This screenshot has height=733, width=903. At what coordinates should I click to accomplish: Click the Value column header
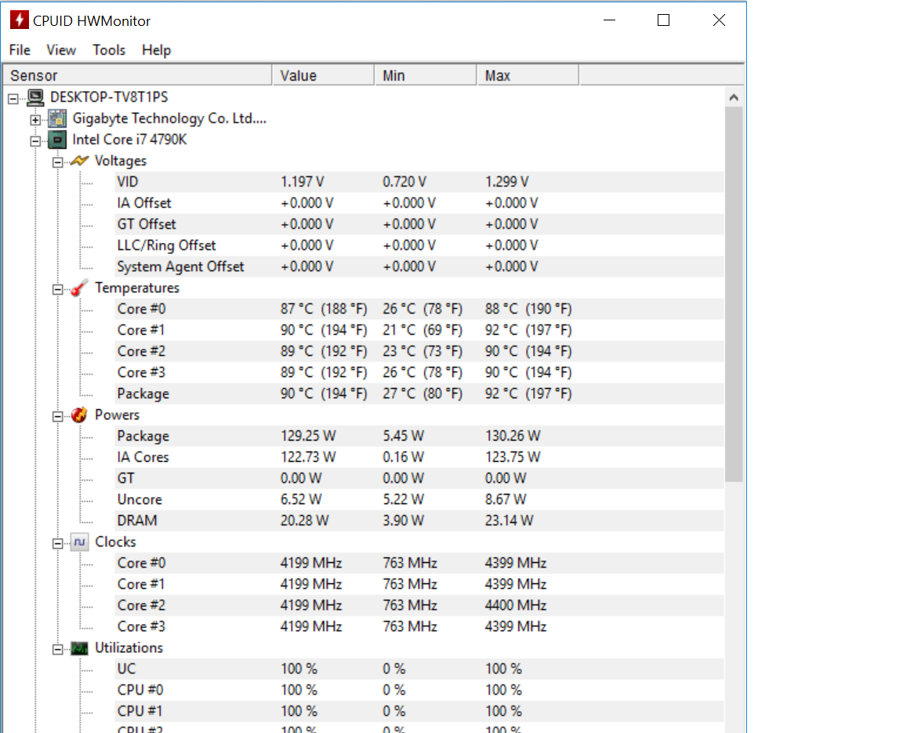(323, 75)
